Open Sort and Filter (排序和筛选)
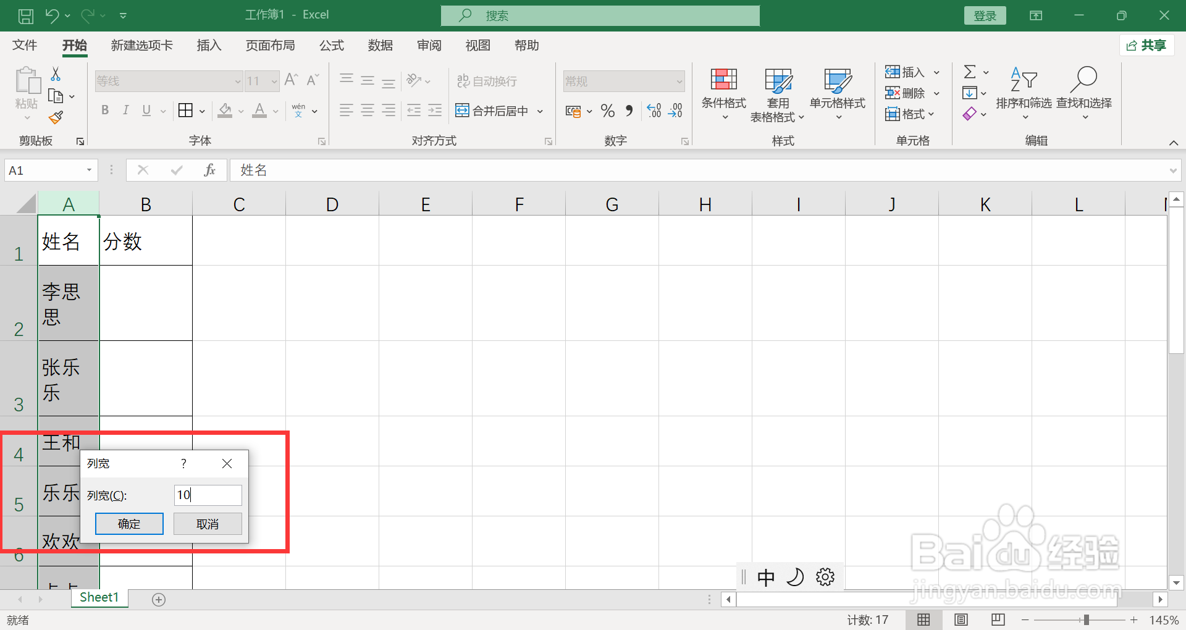1186x630 pixels. 1024,94
